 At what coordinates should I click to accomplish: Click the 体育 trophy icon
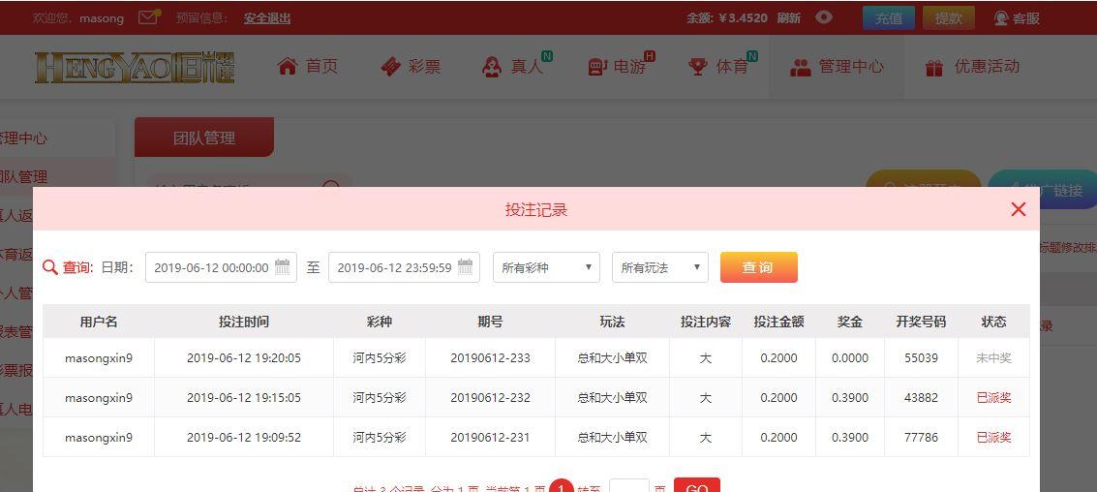coord(697,67)
